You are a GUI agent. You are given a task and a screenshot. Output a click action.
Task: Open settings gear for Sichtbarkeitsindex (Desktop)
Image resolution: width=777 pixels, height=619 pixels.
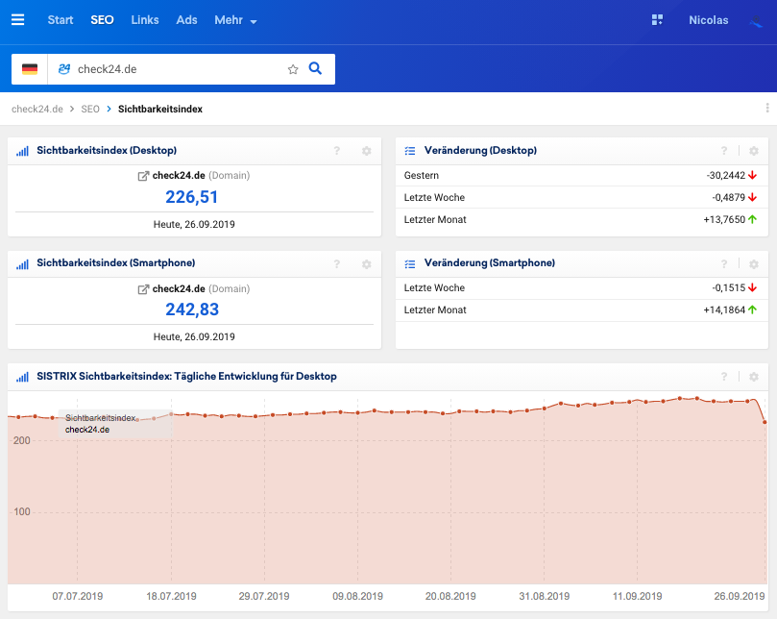pyautogui.click(x=367, y=151)
